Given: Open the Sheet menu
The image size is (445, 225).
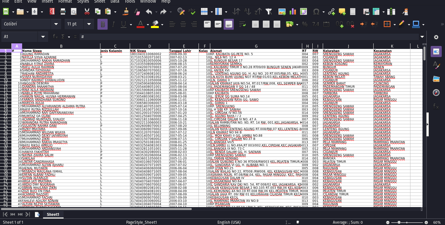Looking at the screenshot, I should pyautogui.click(x=99, y=2).
